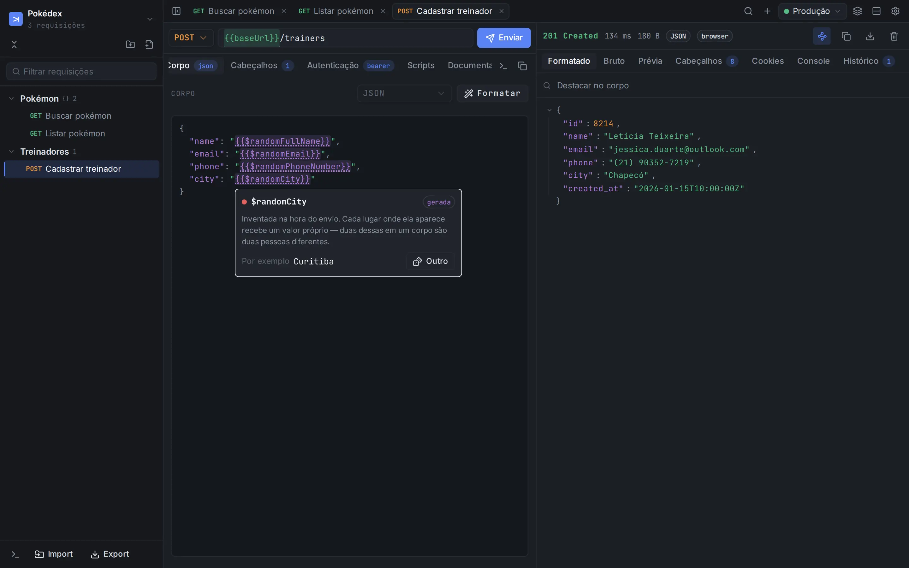909x568 pixels.
Task: Create new request file icon
Action: click(149, 44)
